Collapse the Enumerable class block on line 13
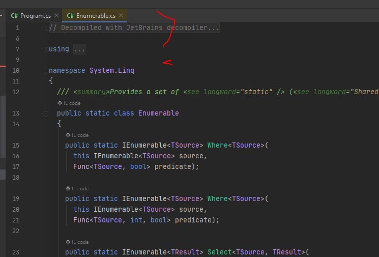The image size is (379, 257). (x=46, y=113)
